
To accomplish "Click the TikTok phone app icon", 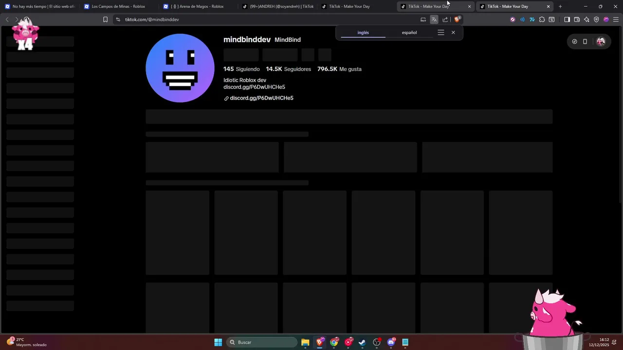I will [x=585, y=41].
